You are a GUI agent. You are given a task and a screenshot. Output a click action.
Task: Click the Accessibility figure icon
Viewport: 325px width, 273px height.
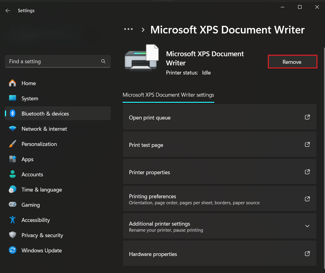(12, 220)
